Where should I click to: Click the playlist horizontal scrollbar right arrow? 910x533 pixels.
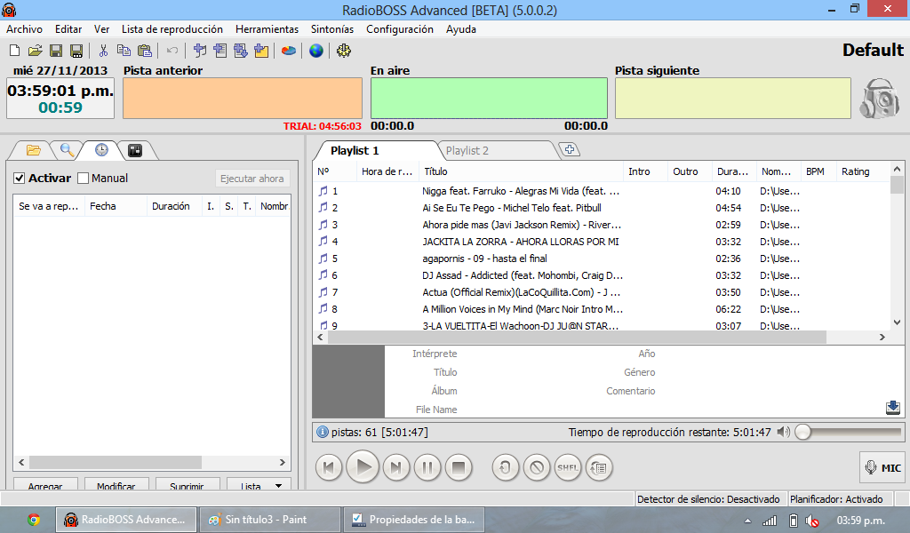[882, 337]
